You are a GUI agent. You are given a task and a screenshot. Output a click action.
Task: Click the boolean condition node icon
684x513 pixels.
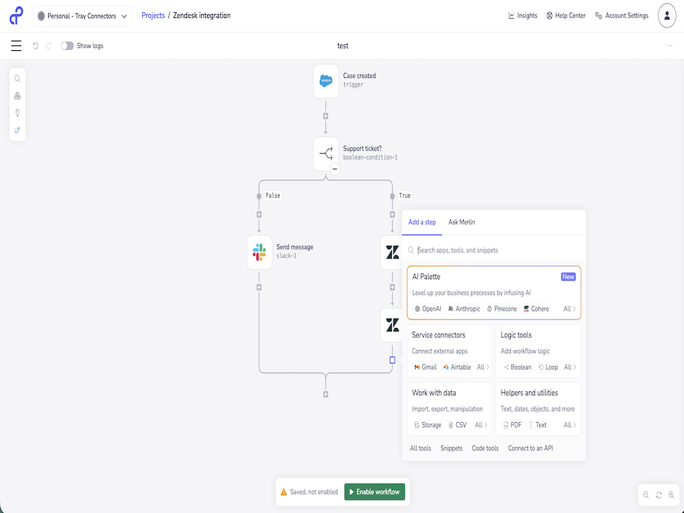(326, 153)
